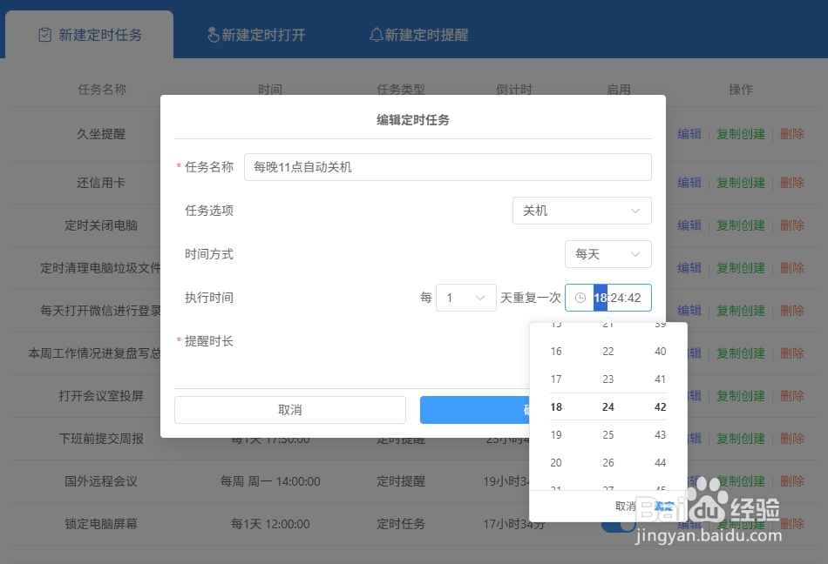Viewport: 828px width, 564px height.
Task: Click 复制创建 for the 下班前提交周报 row
Action: point(741,439)
